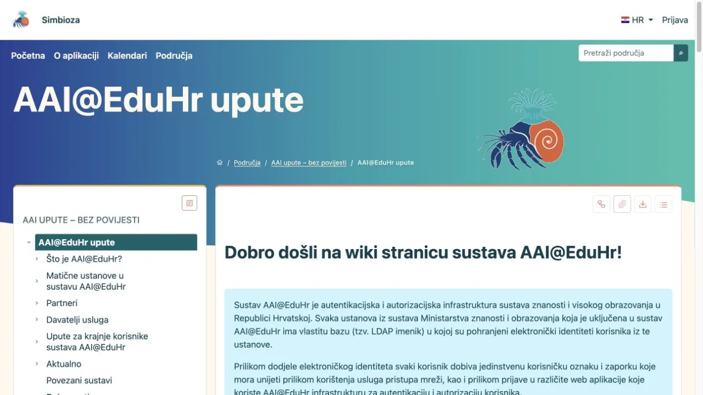Click the large AAI@EduHr upute banner title

click(x=158, y=100)
